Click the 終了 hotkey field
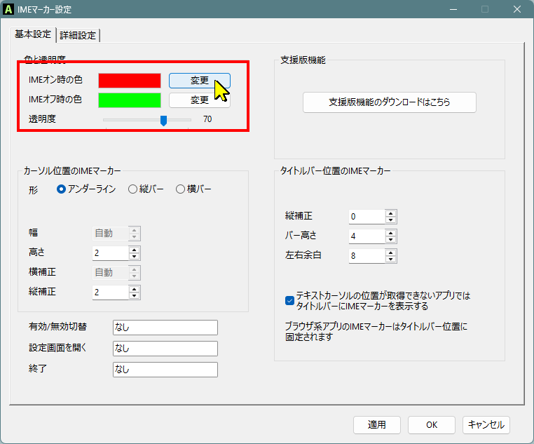Image resolution: width=534 pixels, height=444 pixels. pos(165,370)
